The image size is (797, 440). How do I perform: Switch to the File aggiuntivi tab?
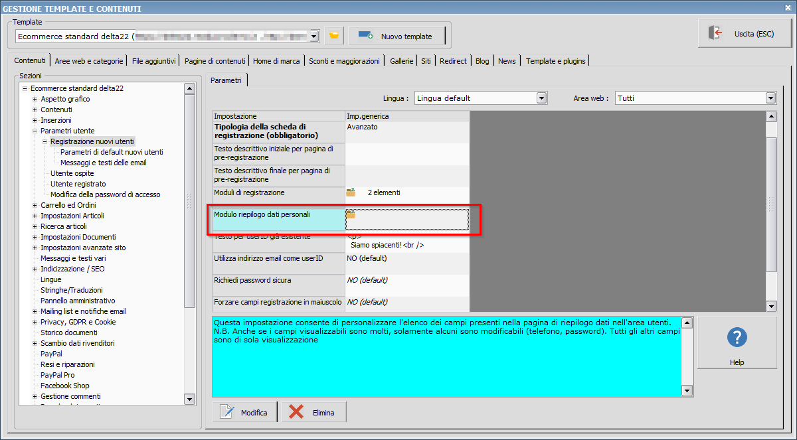pos(154,61)
